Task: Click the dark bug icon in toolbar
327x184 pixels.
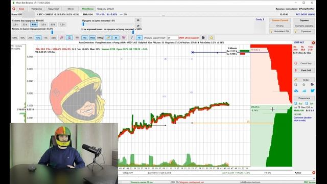Action: (203, 38)
